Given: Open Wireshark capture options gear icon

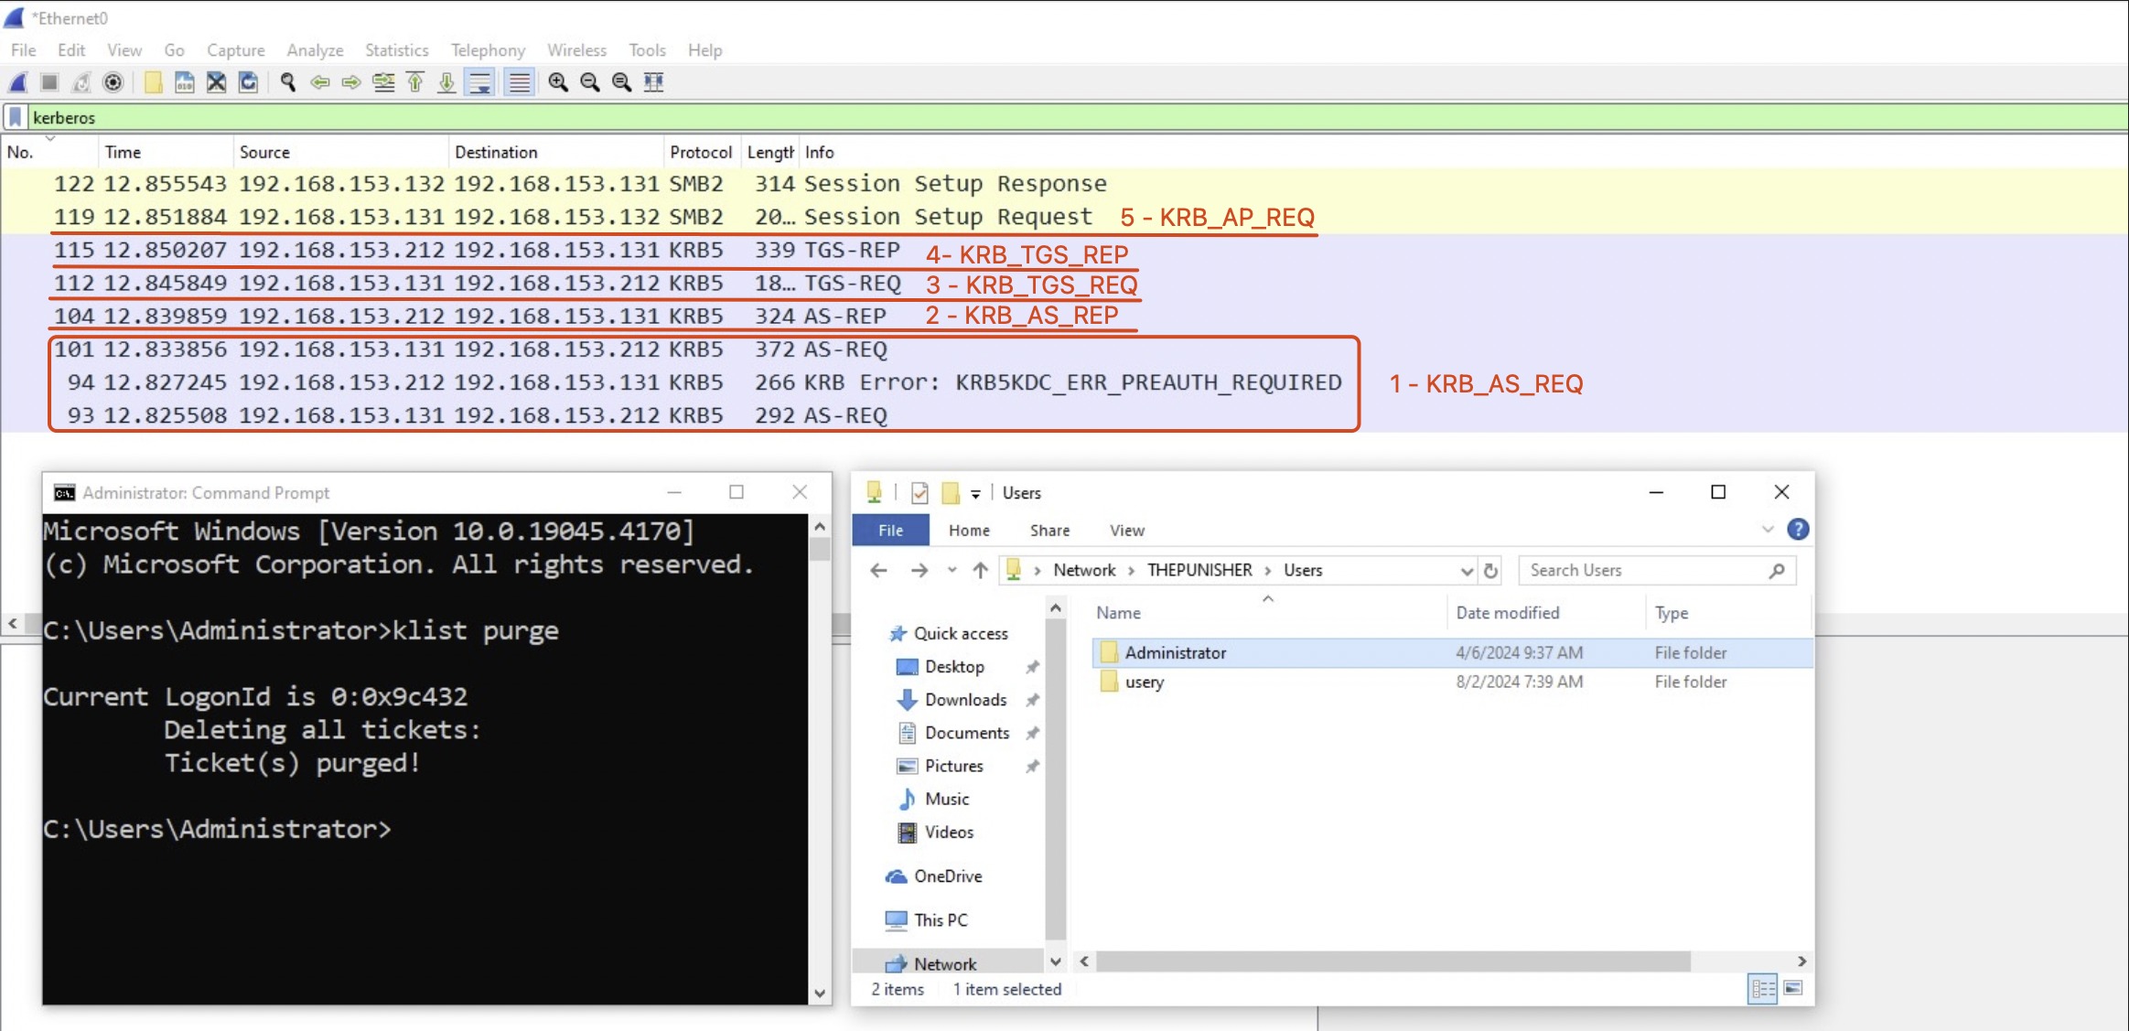Looking at the screenshot, I should (113, 83).
